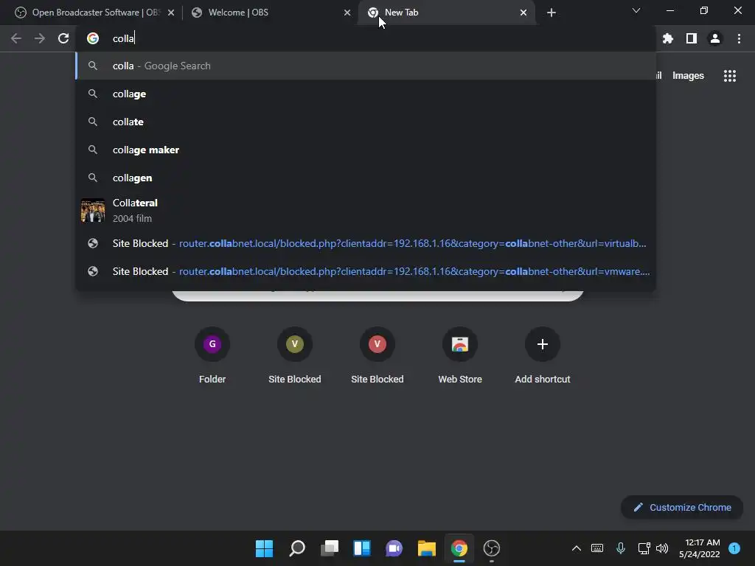
Task: Open the Google apps grid
Action: click(x=729, y=76)
